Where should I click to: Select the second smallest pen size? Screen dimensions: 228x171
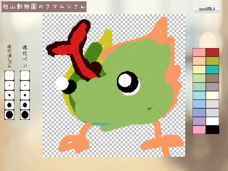[25, 85]
